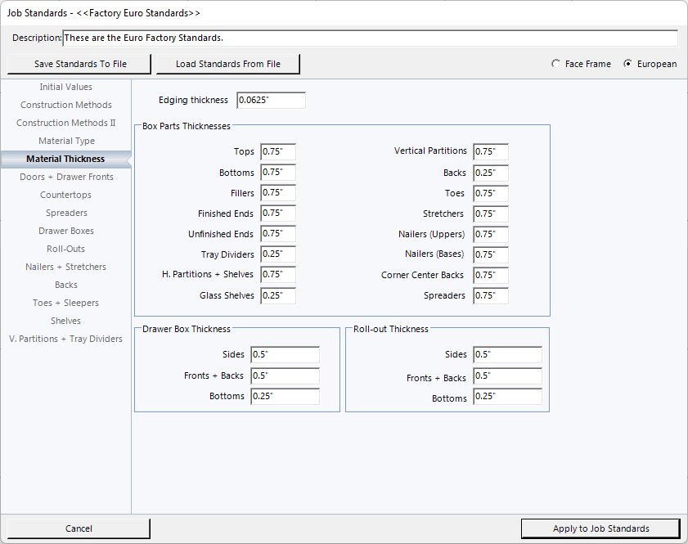The image size is (688, 544).
Task: Click the Glass Shelves thickness box
Action: coord(278,295)
